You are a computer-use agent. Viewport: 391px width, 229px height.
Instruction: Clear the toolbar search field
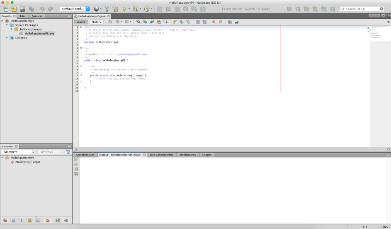coord(382,9)
